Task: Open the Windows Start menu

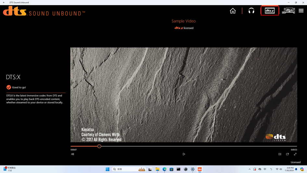Action: (108, 169)
